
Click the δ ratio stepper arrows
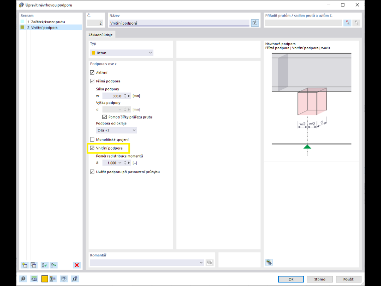click(125, 163)
